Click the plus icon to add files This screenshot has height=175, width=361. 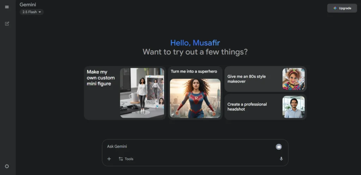109,159
